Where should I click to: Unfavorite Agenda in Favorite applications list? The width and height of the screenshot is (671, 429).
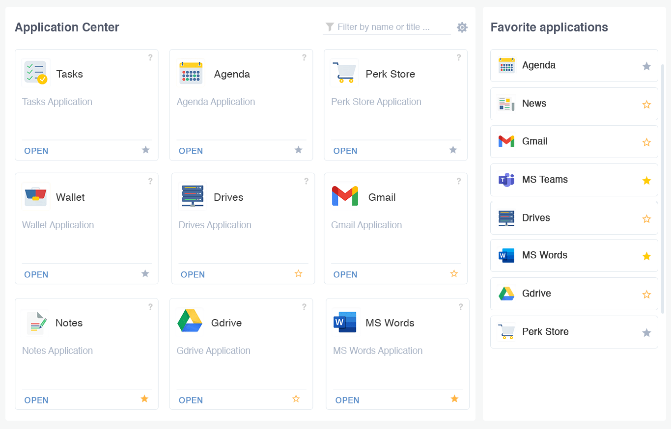tap(646, 66)
